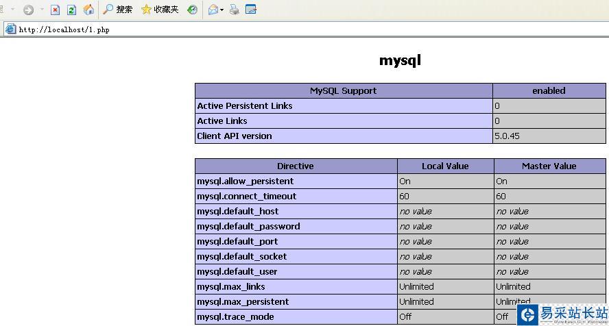This screenshot has width=609, height=326.
Task: Click master no value for mysql.default_user
Action: 512,272
